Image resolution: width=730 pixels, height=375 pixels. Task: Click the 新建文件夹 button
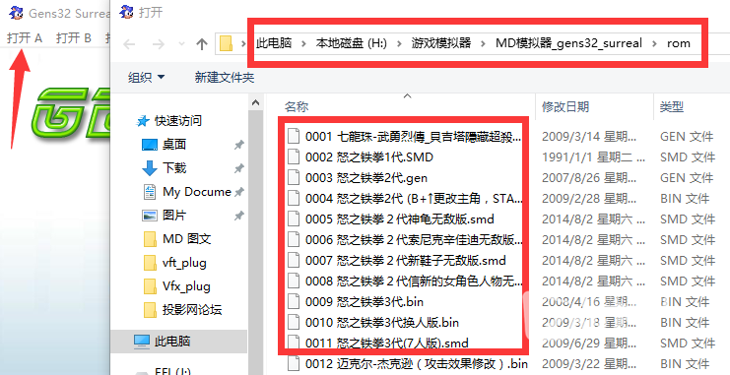225,77
